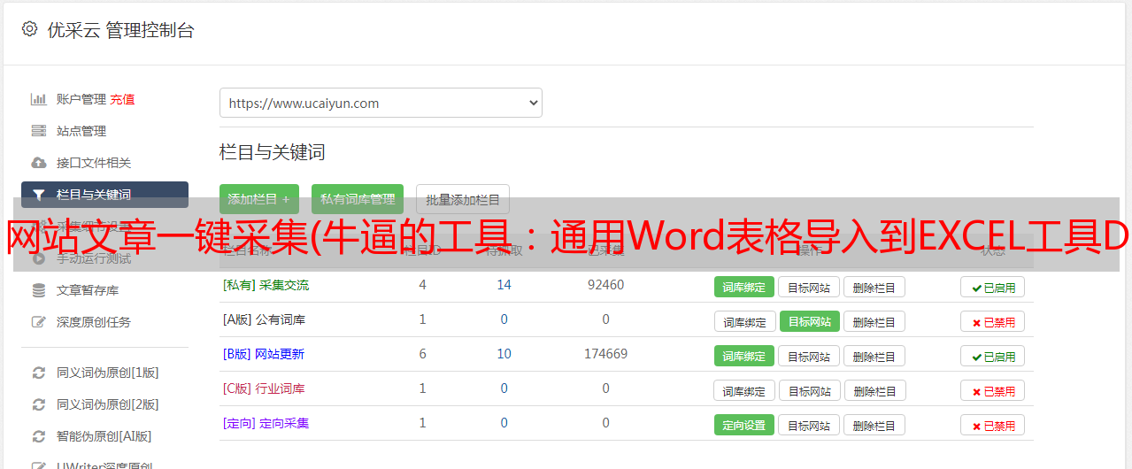The height and width of the screenshot is (469, 1132).
Task: Toggle 已启用 status for 网站更新
Action: [993, 356]
